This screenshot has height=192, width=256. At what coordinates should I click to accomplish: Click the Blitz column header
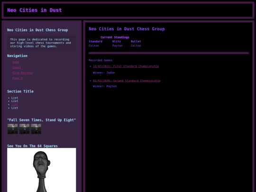[117, 41]
